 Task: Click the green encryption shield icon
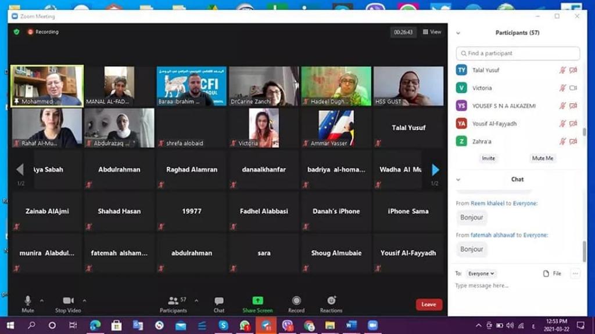(16, 32)
